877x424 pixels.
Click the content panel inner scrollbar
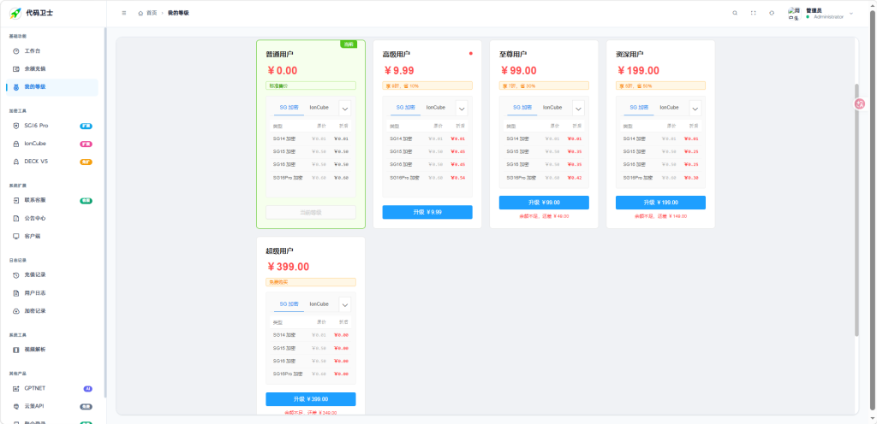tap(856, 210)
